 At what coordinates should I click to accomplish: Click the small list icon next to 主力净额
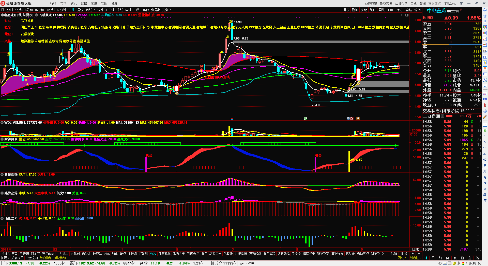[443, 116]
